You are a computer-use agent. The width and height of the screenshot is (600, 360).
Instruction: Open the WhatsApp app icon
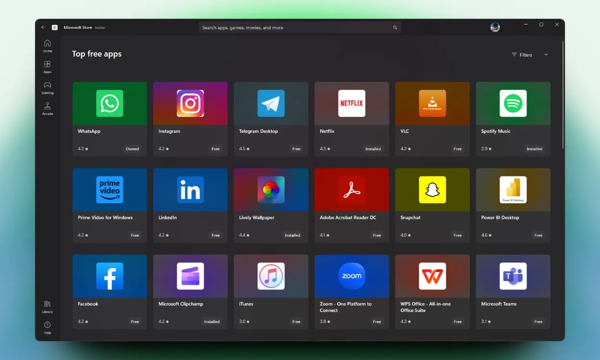(x=109, y=103)
